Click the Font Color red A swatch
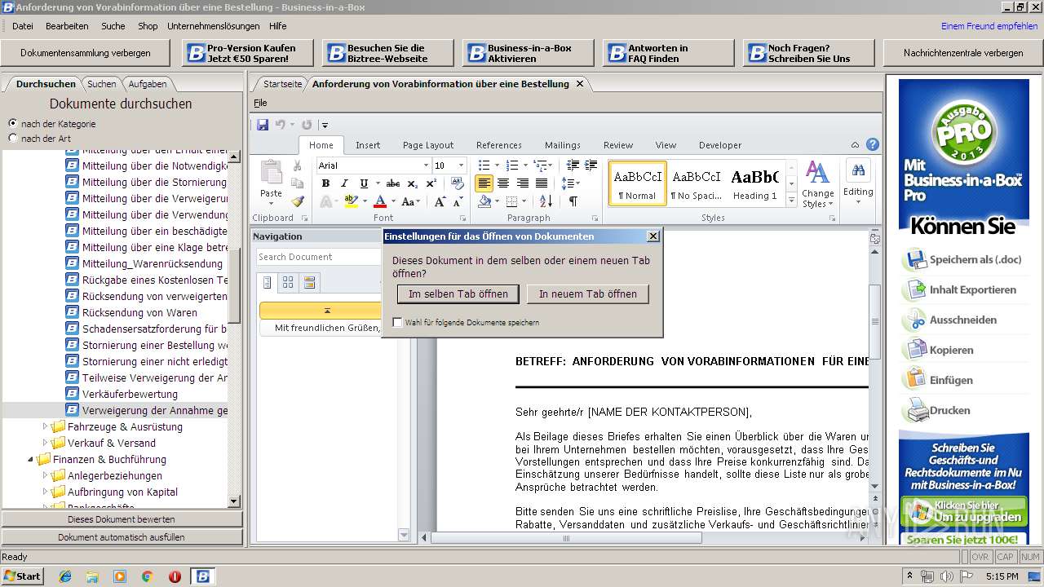The height and width of the screenshot is (587, 1044). 379,201
